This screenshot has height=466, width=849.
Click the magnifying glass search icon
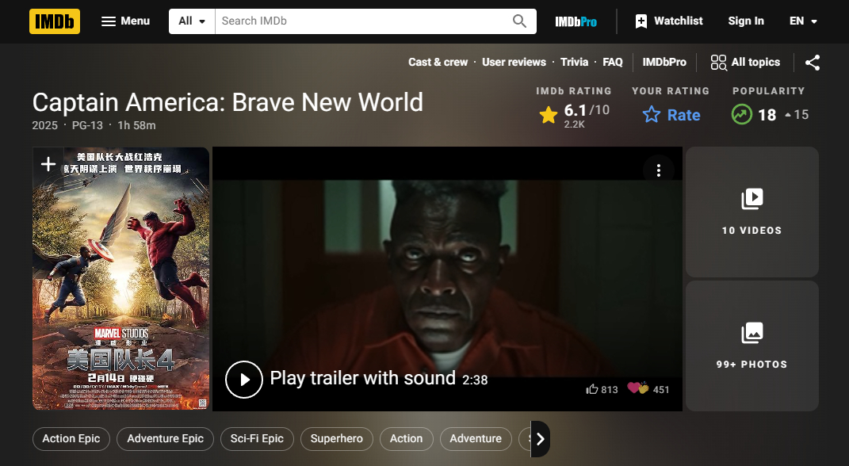point(519,21)
